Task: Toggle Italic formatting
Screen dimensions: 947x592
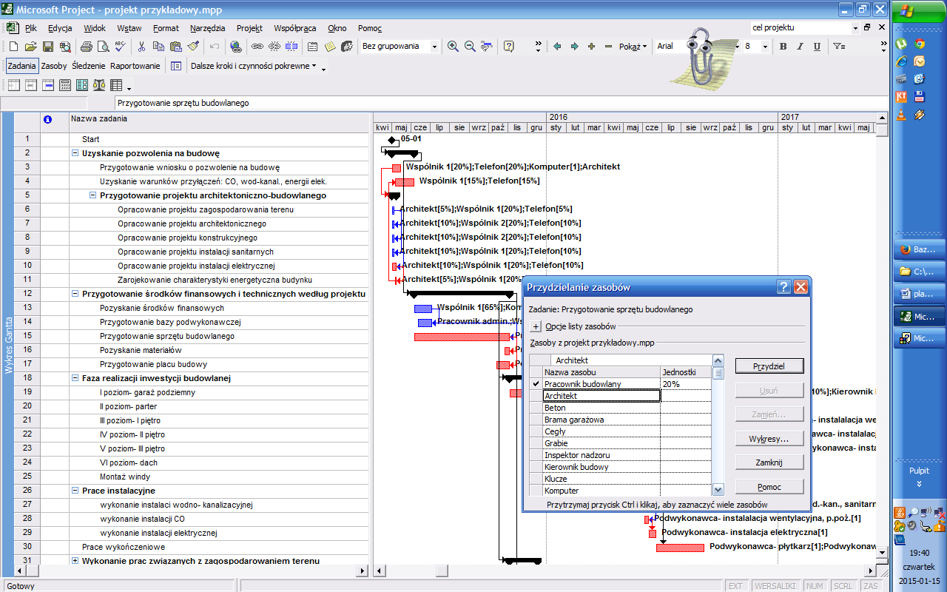Action: [801, 47]
